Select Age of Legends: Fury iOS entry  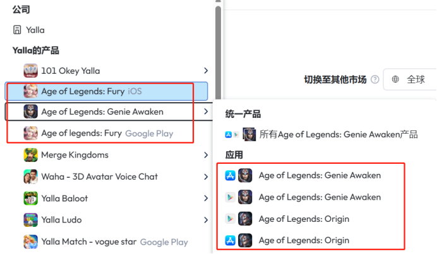click(92, 91)
